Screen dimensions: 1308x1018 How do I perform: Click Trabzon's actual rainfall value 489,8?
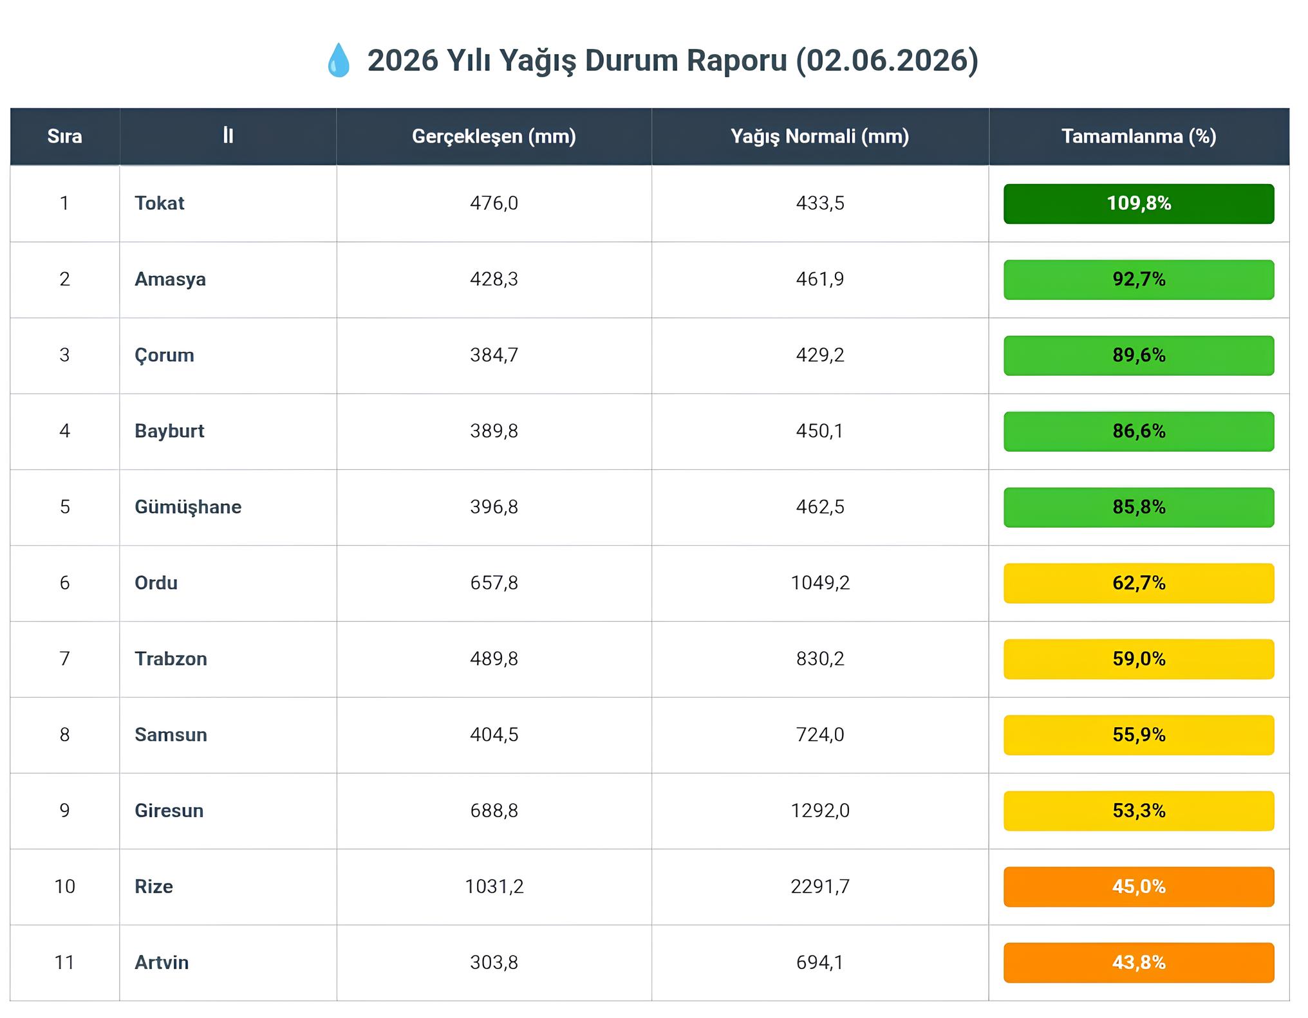pyautogui.click(x=494, y=659)
